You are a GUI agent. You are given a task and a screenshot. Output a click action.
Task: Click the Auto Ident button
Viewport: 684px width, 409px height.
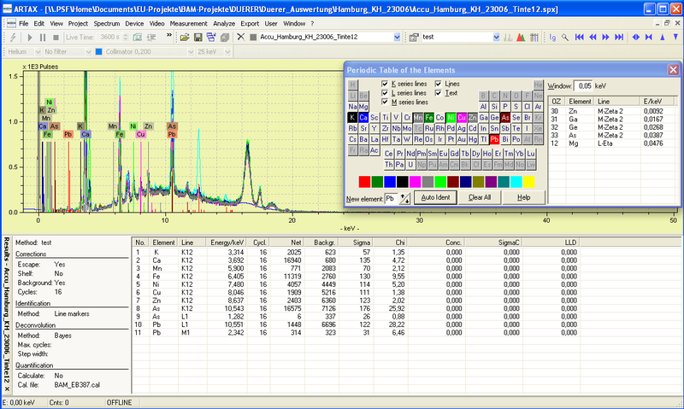pos(435,198)
